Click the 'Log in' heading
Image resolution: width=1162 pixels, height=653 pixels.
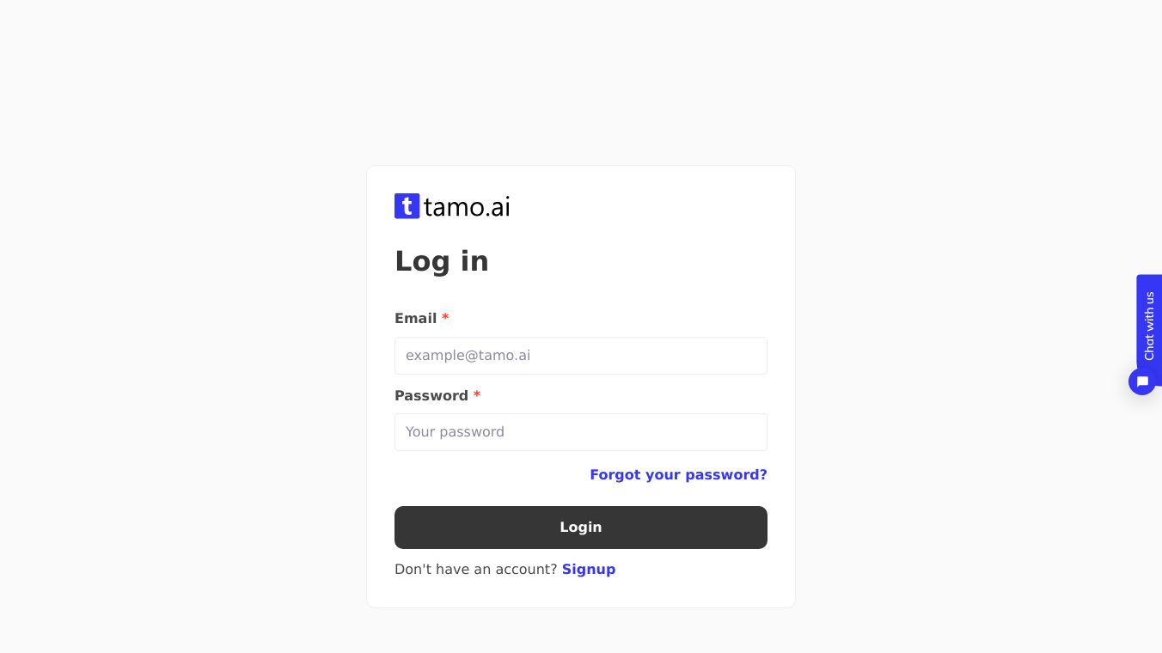(441, 261)
